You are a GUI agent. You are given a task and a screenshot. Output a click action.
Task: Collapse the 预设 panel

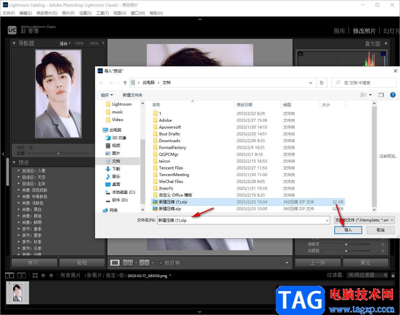coord(14,163)
